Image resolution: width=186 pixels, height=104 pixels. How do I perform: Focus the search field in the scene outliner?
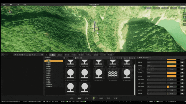tap(9, 55)
